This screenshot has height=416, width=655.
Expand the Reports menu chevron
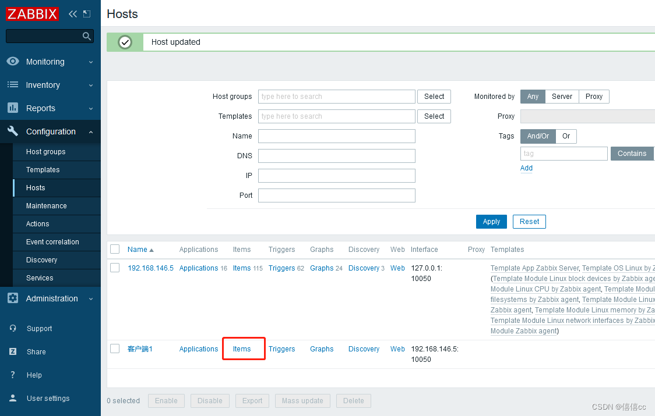(x=91, y=109)
